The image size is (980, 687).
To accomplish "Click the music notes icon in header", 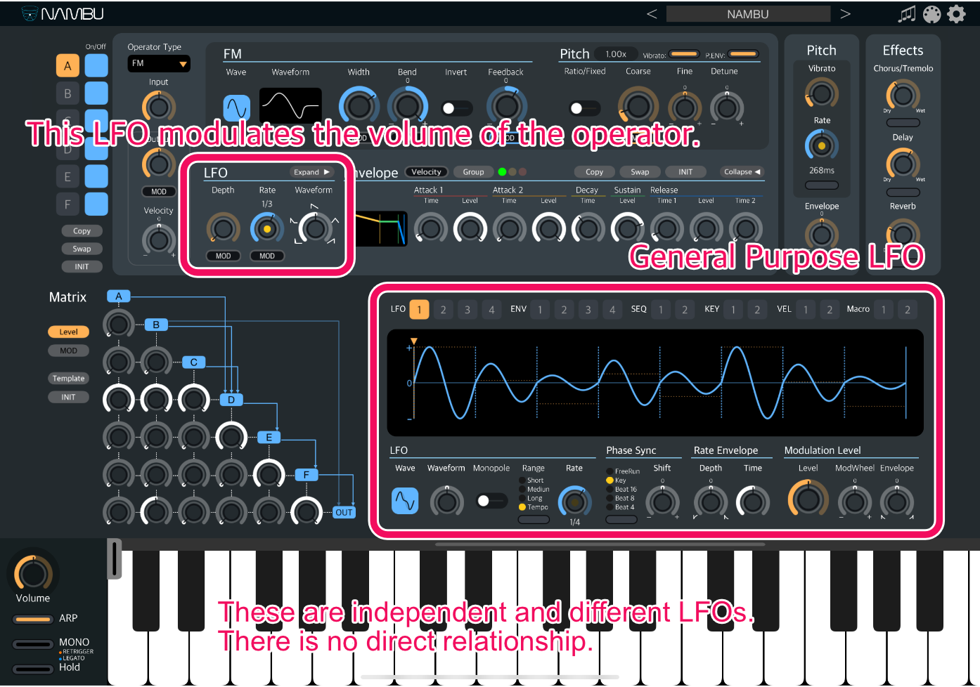I will point(907,14).
